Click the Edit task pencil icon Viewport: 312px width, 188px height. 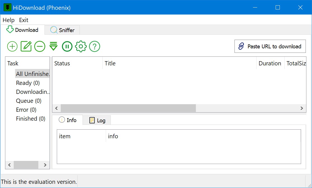click(x=26, y=46)
